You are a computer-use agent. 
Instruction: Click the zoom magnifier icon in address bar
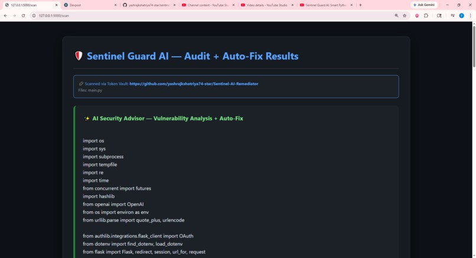pos(396,15)
